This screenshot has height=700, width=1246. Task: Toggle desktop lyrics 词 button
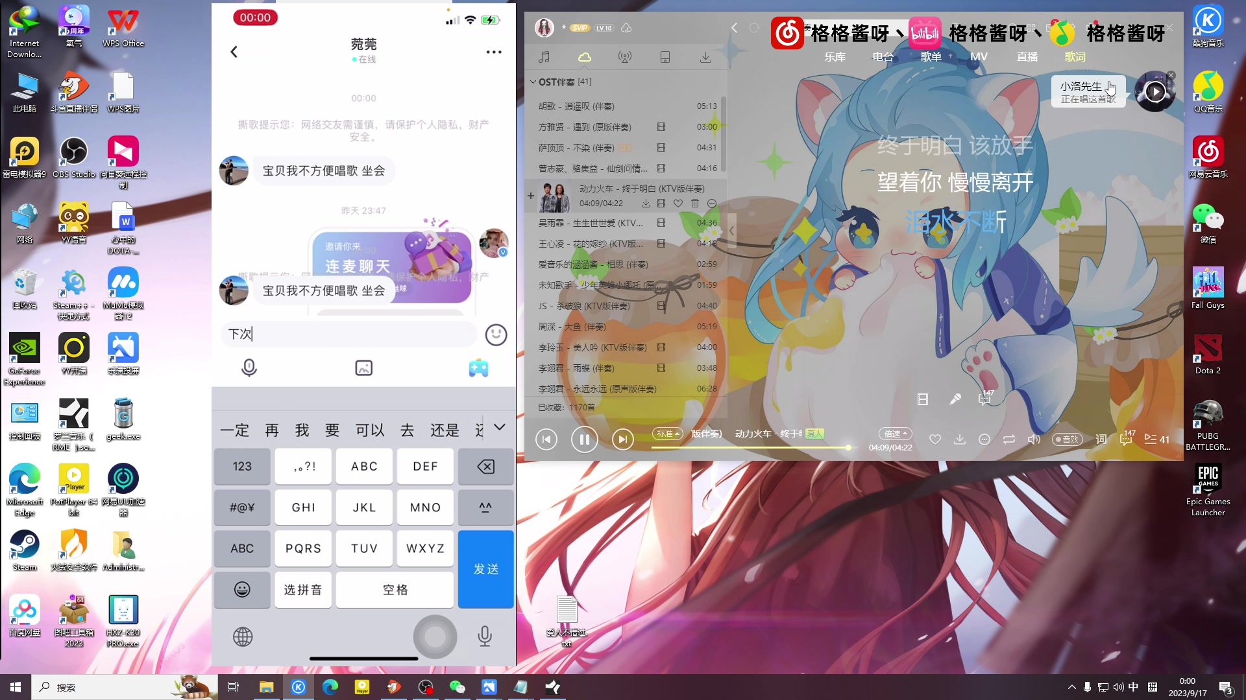1101,439
